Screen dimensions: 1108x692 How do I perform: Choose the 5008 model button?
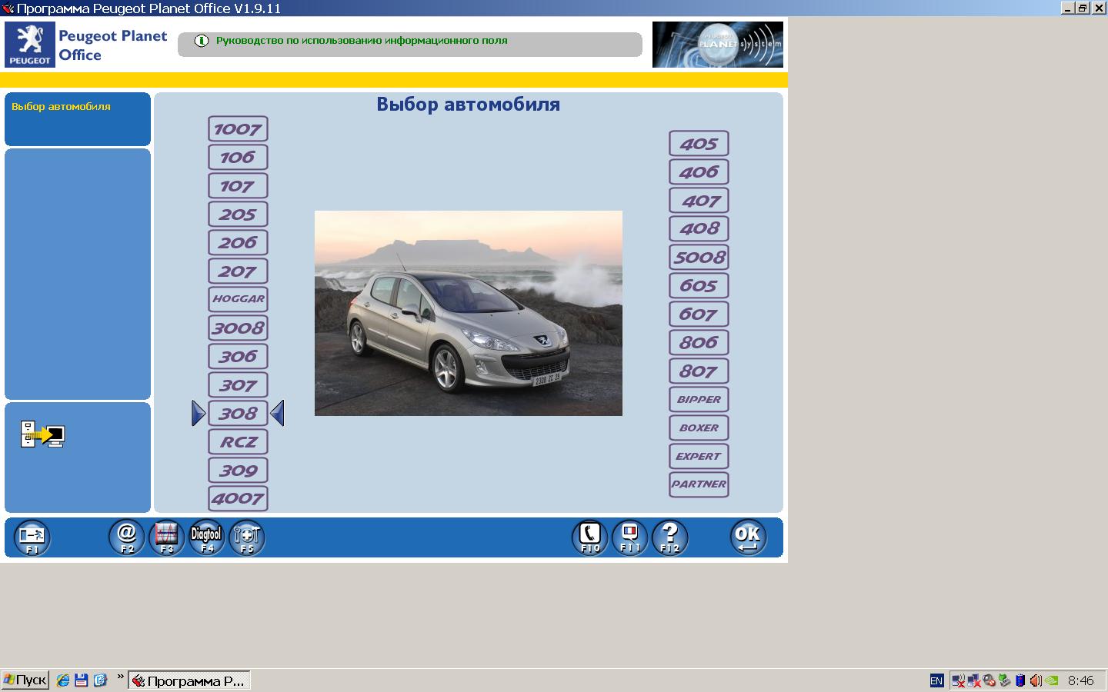point(699,258)
